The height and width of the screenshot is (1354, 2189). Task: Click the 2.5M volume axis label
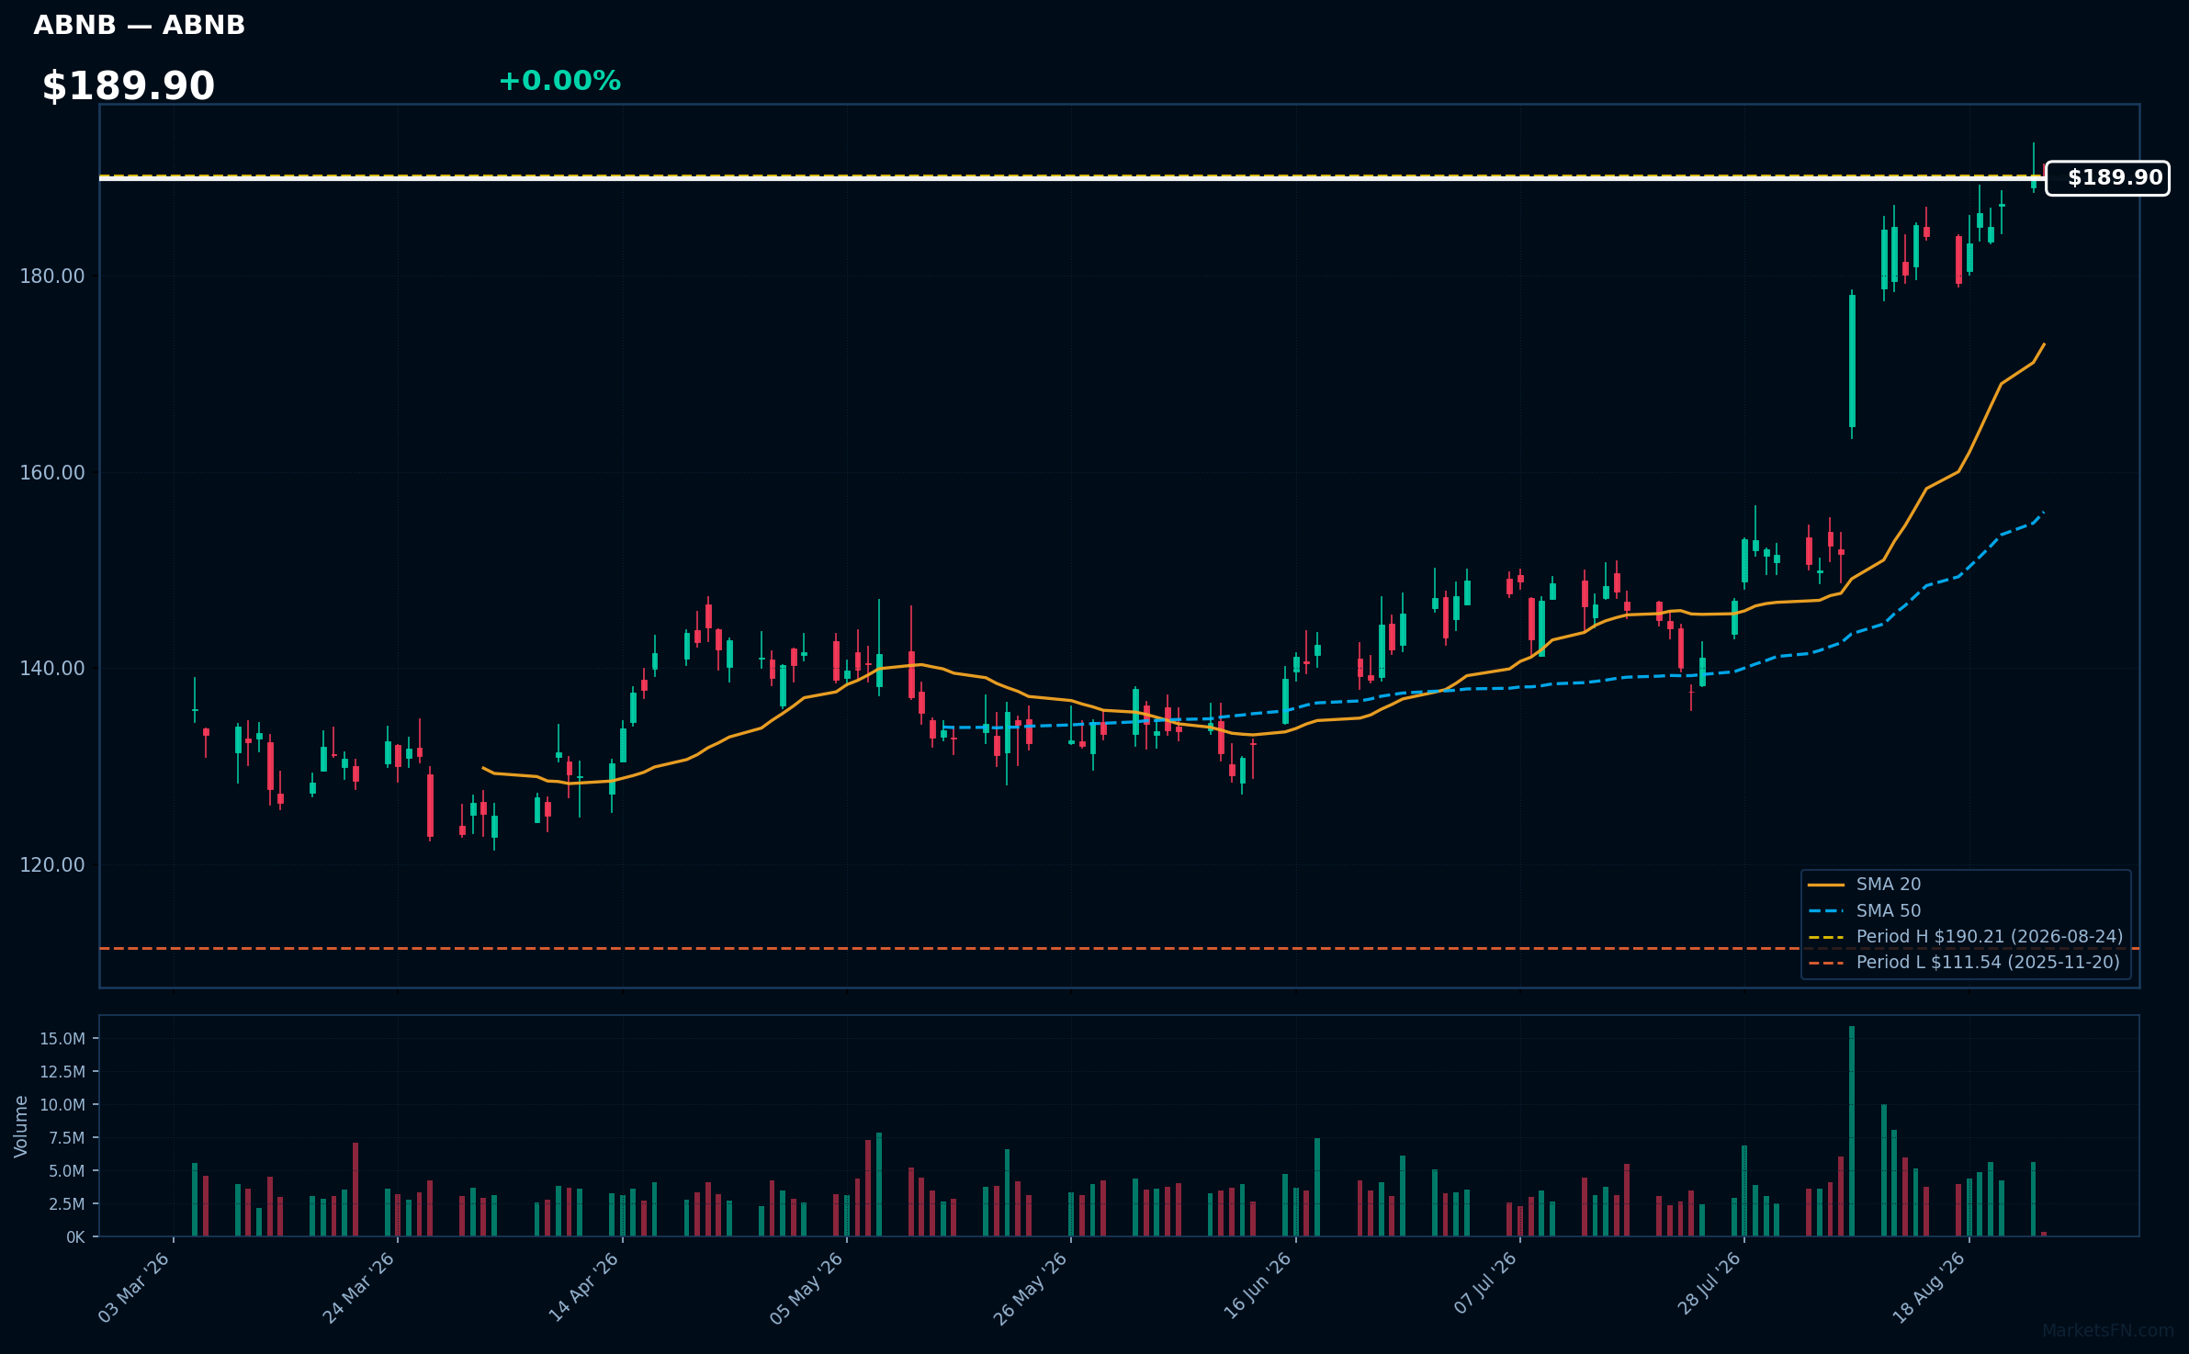67,1204
